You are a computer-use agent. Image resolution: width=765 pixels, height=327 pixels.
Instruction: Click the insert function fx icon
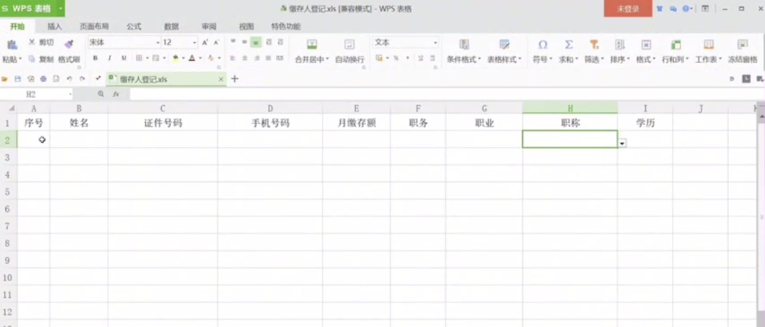pos(116,94)
